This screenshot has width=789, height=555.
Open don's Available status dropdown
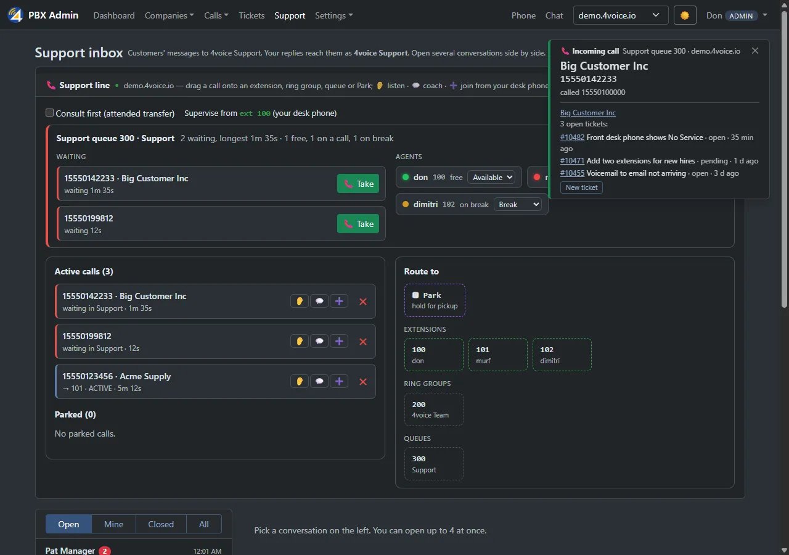point(491,177)
